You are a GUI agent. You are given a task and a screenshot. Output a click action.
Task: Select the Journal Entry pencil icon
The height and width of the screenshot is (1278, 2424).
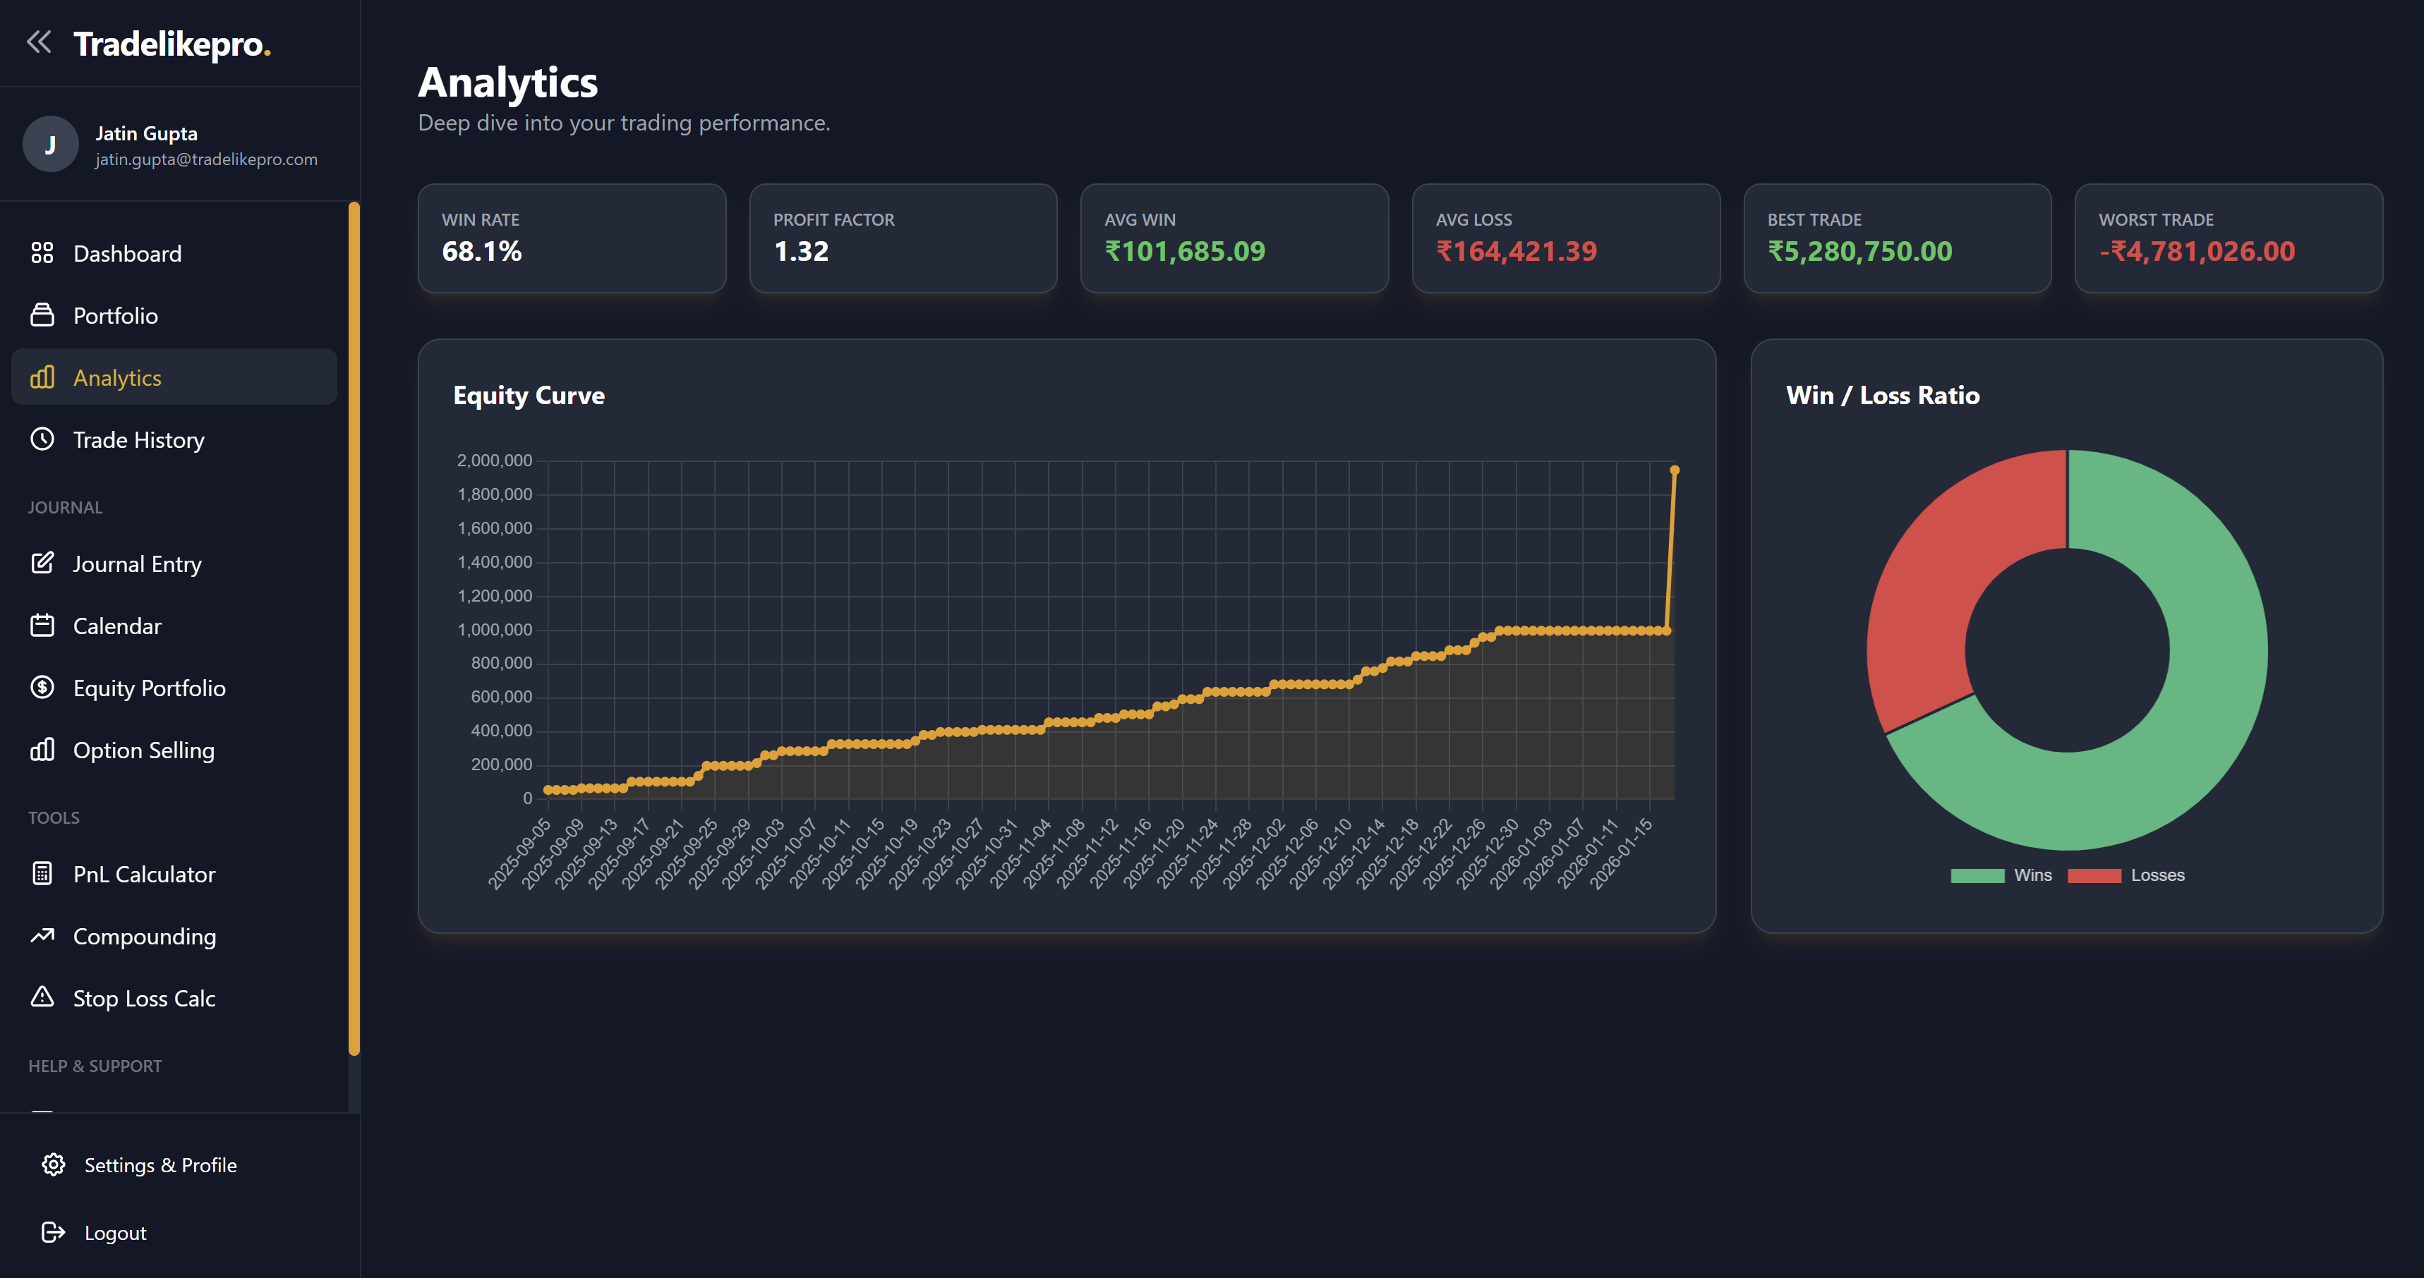click(x=43, y=564)
